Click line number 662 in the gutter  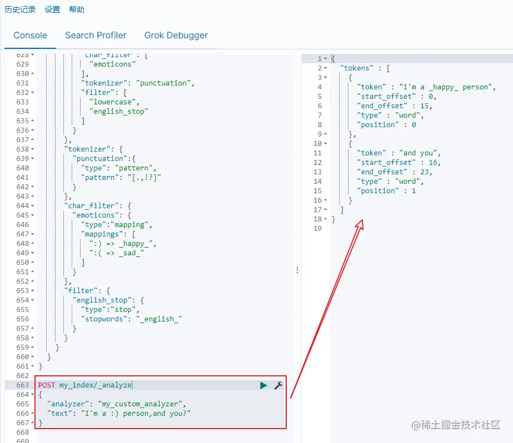click(23, 376)
